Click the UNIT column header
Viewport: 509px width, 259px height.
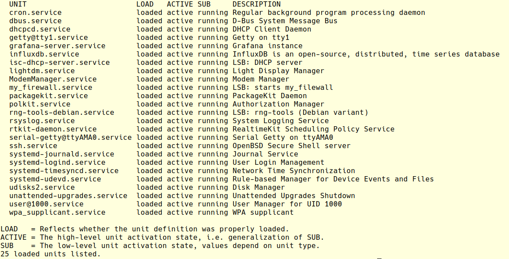[x=18, y=4]
